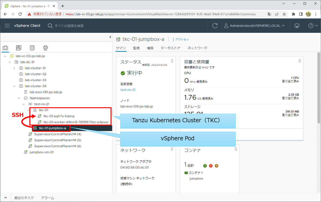Click the 容量と使用量 card drag handle
The width and height of the screenshot is (321, 202).
pos(300,61)
